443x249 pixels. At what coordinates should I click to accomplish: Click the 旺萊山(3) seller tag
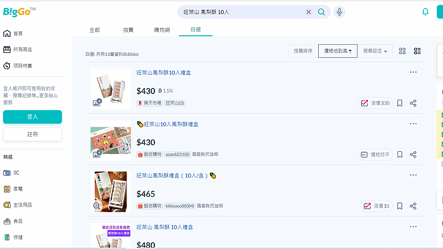coord(175,103)
